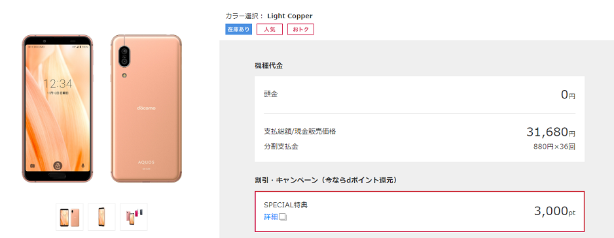Click the 人気 tag label
This screenshot has height=238, width=614.
(x=270, y=29)
